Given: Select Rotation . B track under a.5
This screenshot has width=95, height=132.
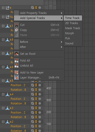Looking at the screenshot, I should (x=18, y=90).
